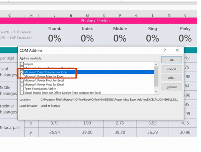Click the dialog Help question mark icon
The width and height of the screenshot is (201, 152).
164,50
